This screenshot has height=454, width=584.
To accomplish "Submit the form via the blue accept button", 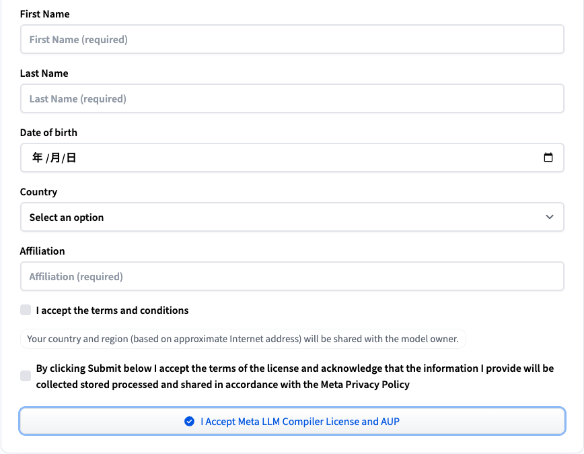I will coord(292,421).
